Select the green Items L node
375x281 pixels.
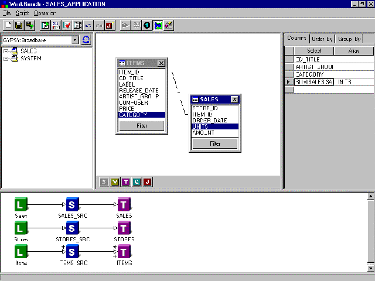click(x=21, y=252)
